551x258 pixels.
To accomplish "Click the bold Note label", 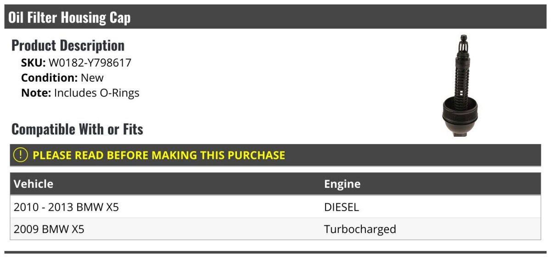I will pyautogui.click(x=36, y=93).
